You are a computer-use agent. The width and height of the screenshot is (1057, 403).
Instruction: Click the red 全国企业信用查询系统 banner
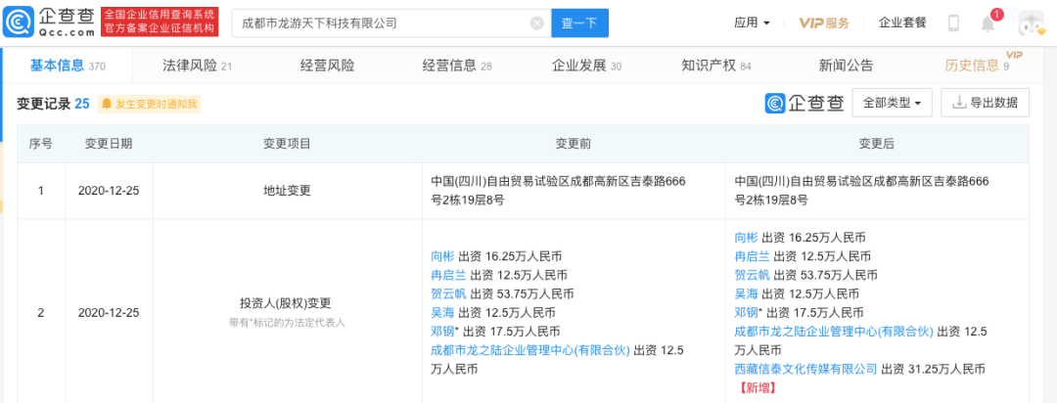click(x=160, y=22)
